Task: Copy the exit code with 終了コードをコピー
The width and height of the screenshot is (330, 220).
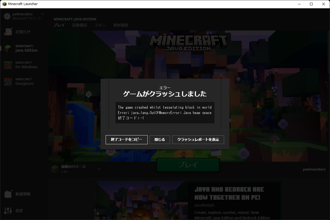Action: coord(126,140)
